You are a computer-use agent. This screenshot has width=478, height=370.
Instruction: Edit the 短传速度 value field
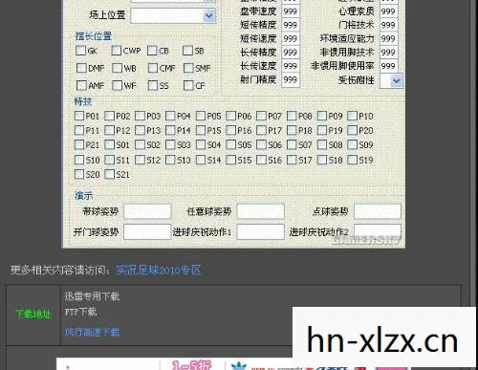click(x=291, y=38)
